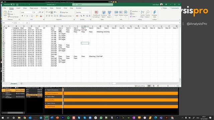Open the Comments button
Screen dimensions: 214x120
click(174, 8)
